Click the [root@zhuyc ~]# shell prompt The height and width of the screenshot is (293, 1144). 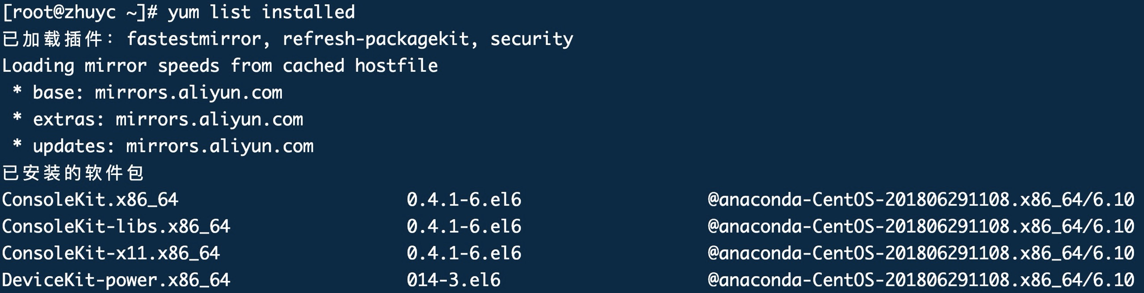tap(80, 12)
